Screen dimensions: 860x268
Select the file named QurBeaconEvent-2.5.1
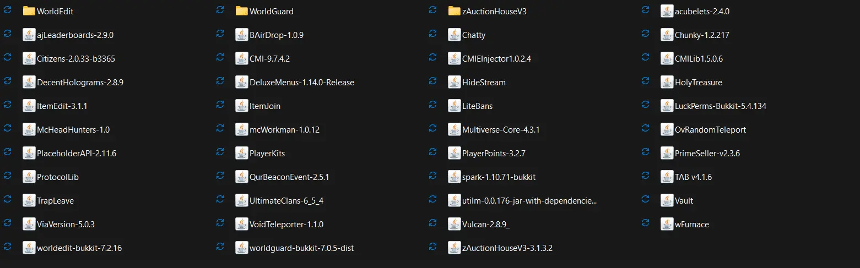coord(289,177)
